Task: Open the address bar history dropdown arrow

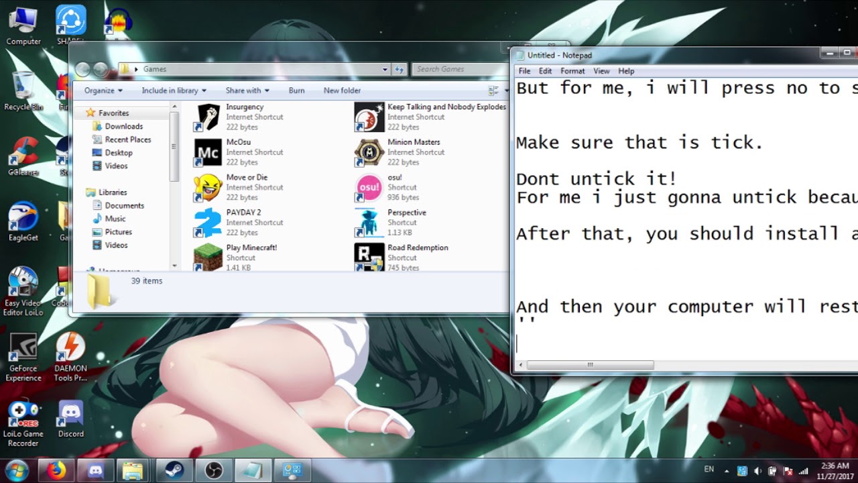Action: (385, 69)
